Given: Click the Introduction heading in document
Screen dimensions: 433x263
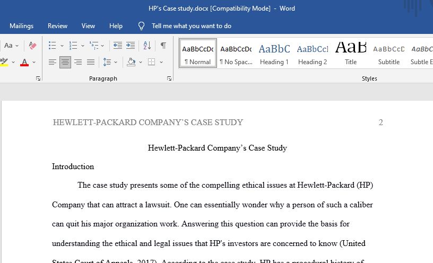Looking at the screenshot, I should pyautogui.click(x=73, y=166).
